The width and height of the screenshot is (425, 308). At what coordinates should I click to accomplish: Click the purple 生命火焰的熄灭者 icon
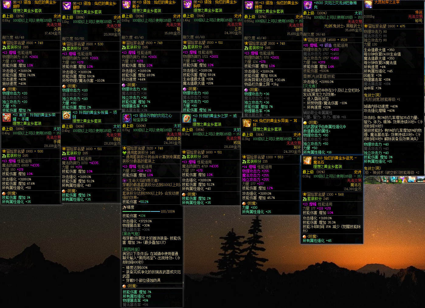click(x=124, y=180)
